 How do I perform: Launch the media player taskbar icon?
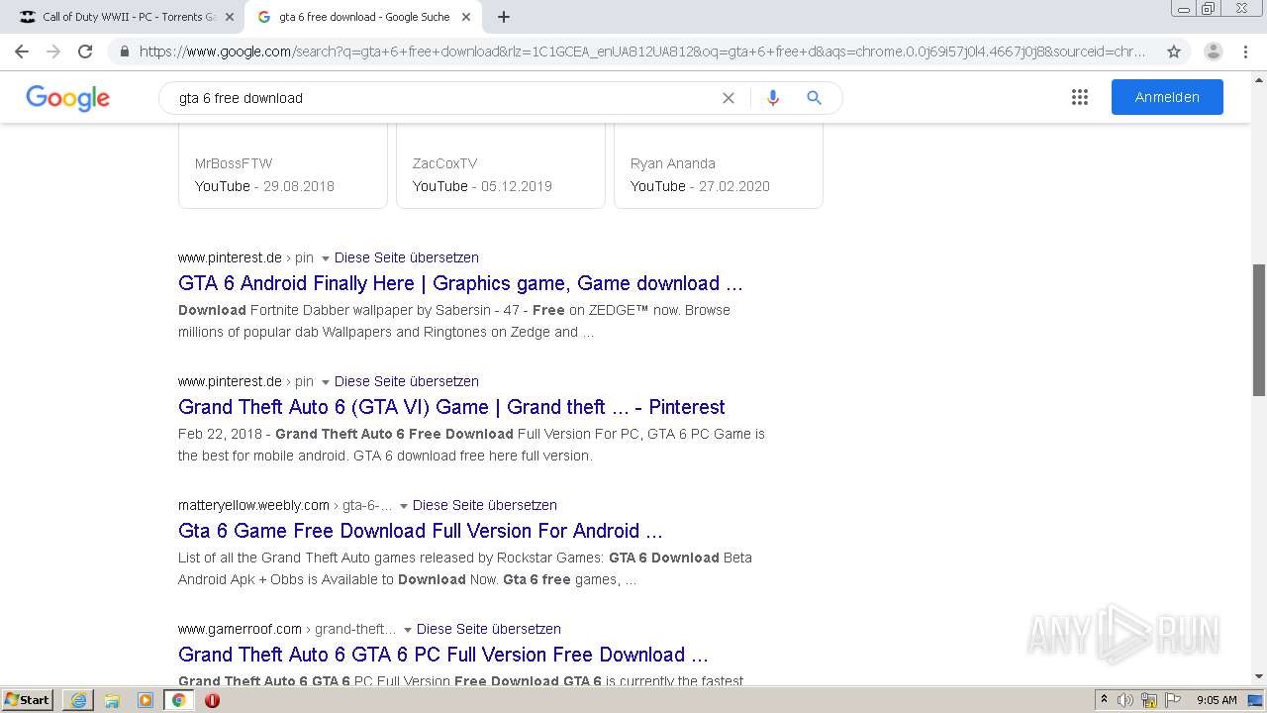point(146,700)
